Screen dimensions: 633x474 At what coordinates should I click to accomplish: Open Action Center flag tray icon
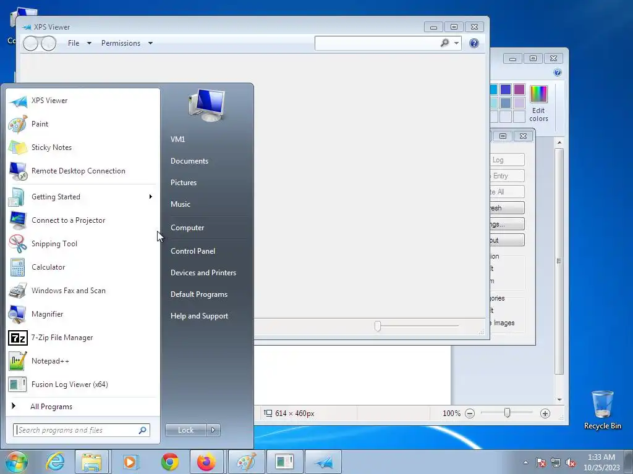click(x=541, y=463)
